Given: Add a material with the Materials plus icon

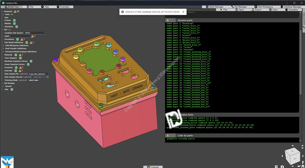Looking at the screenshot, I should (x=16, y=55).
